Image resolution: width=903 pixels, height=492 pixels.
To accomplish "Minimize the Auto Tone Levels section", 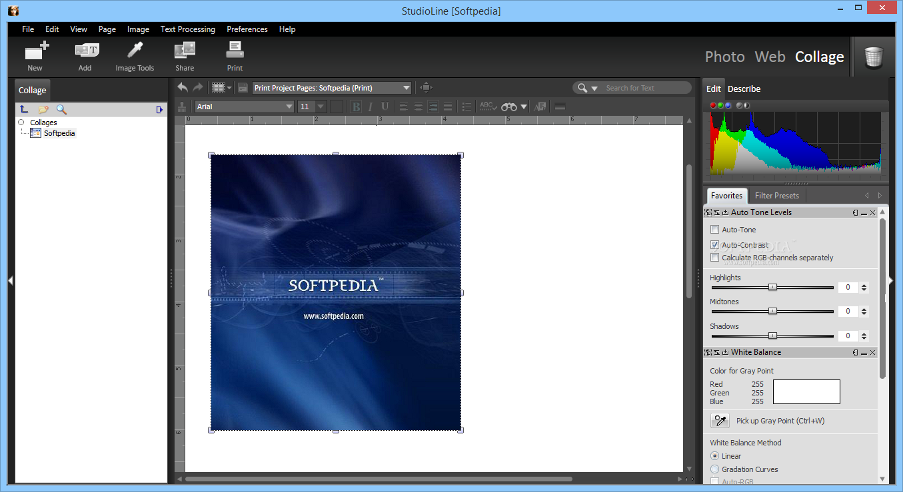I will pyautogui.click(x=864, y=213).
